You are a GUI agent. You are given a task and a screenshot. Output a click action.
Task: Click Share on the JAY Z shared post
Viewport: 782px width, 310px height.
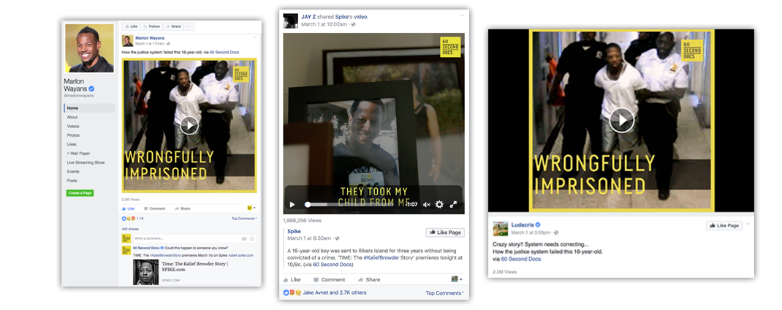[x=368, y=279]
